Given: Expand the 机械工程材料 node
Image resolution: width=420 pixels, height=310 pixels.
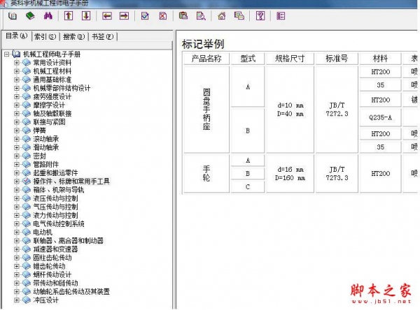Looking at the screenshot, I should (17, 71).
